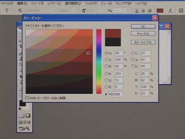Open the シャープ anti-aliasing dropdown
185x139 pixels.
pyautogui.click(x=128, y=11)
